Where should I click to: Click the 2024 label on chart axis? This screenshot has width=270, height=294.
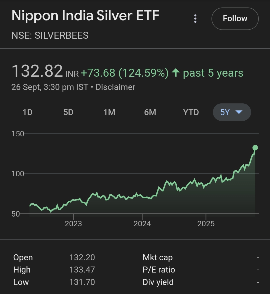pyautogui.click(x=142, y=224)
